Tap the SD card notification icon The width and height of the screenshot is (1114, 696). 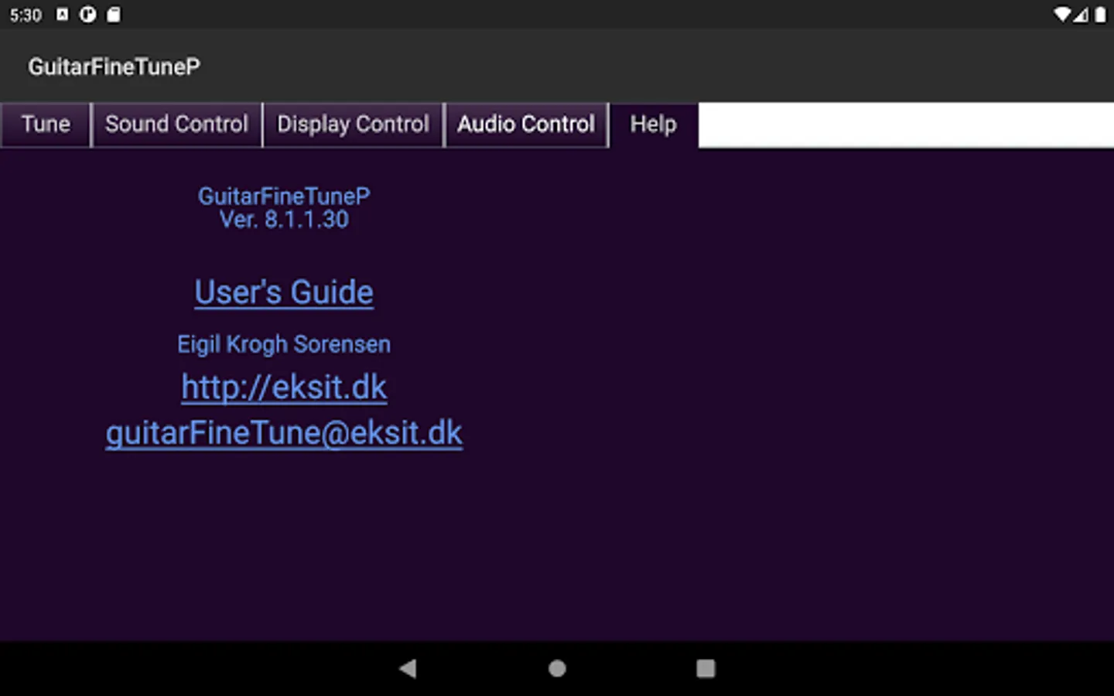[x=113, y=15]
